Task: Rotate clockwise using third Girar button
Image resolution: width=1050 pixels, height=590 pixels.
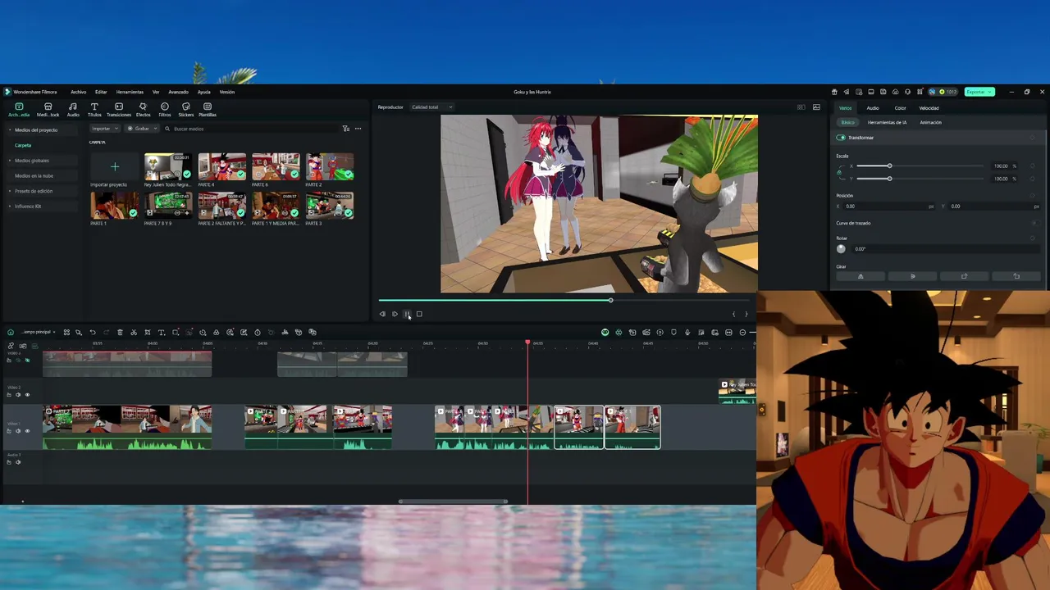Action: pos(964,276)
